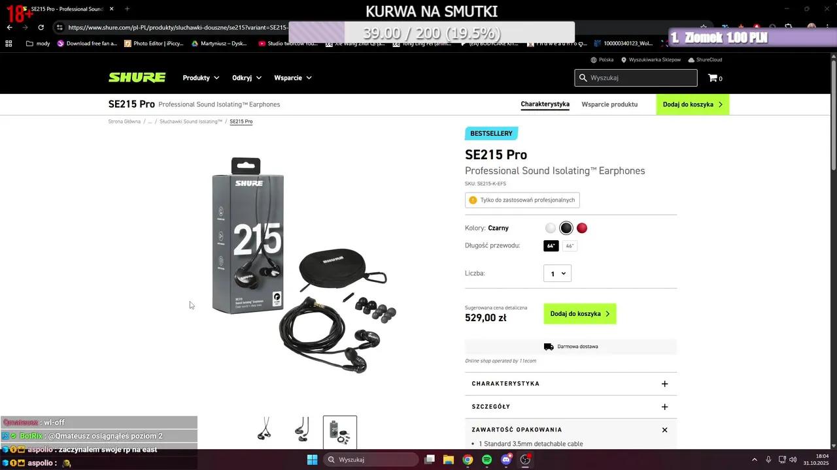Click the Wyszukaj search field on site
Screen dimensions: 837x470
(636, 78)
